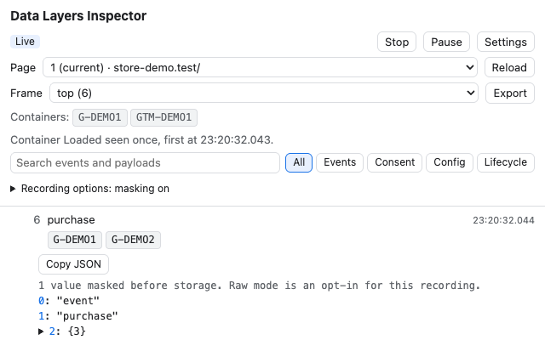The image size is (545, 340).
Task: Select GTM-DEM01 container chip
Action: 163,117
